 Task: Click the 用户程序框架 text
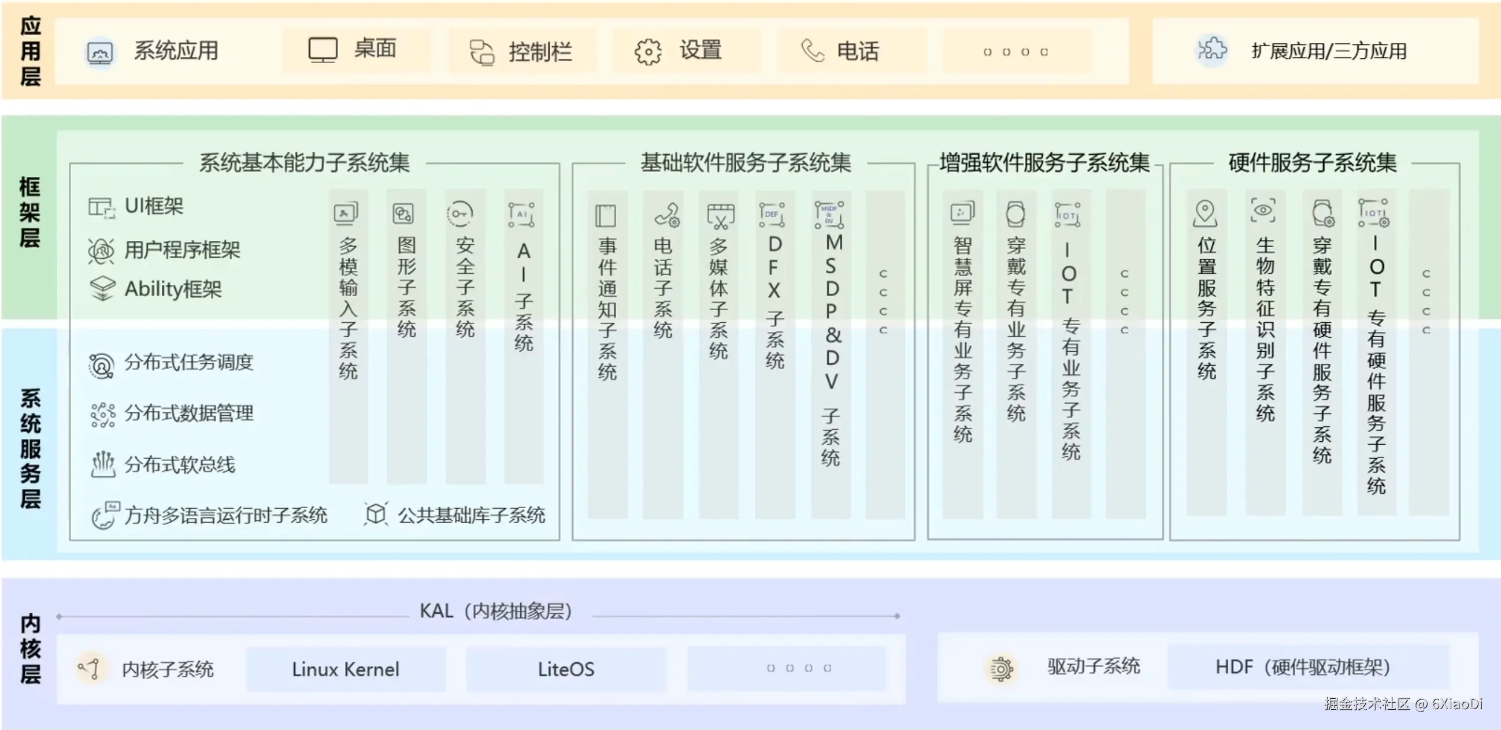(183, 251)
